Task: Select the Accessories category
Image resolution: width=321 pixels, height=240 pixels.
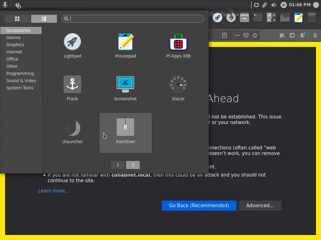Action: [x=21, y=30]
